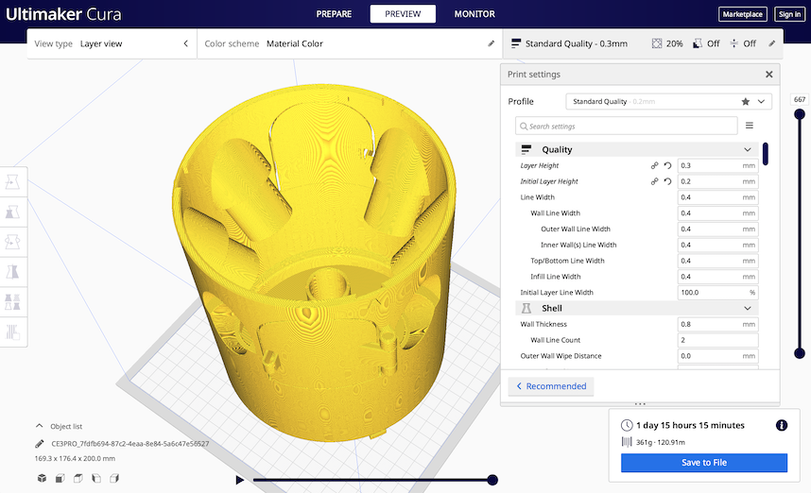The width and height of the screenshot is (811, 493).
Task: Click link icon next to Layer Height
Action: point(654,165)
